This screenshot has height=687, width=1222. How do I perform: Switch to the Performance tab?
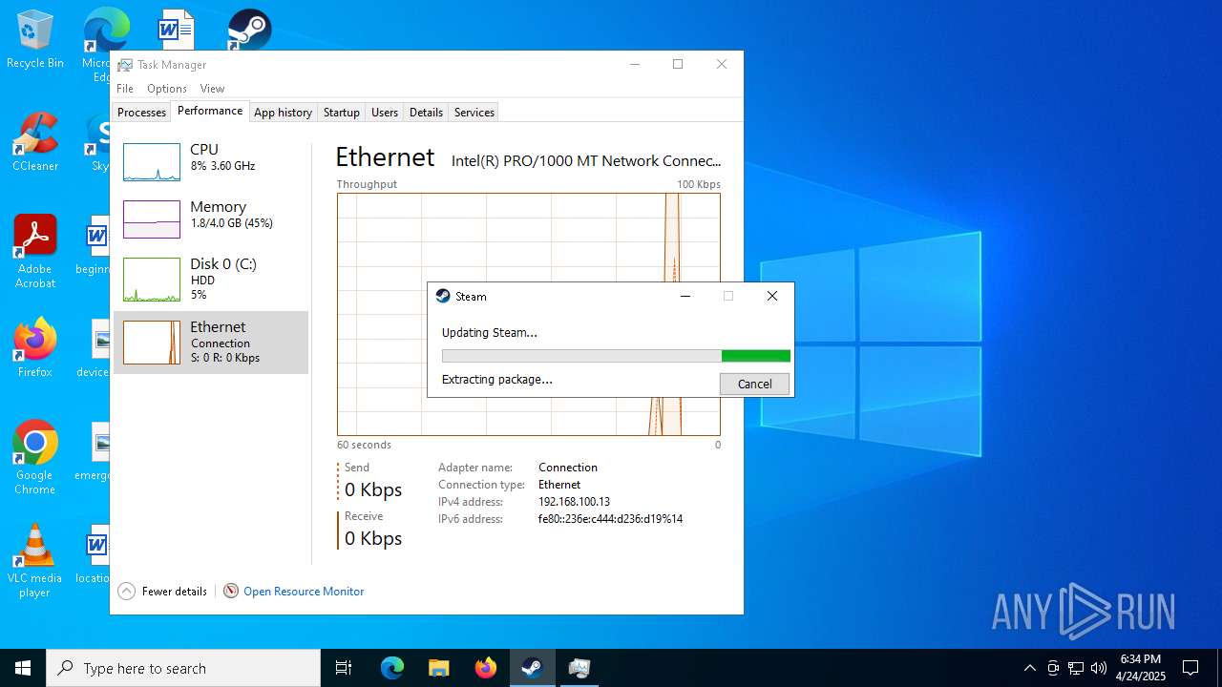pos(210,111)
